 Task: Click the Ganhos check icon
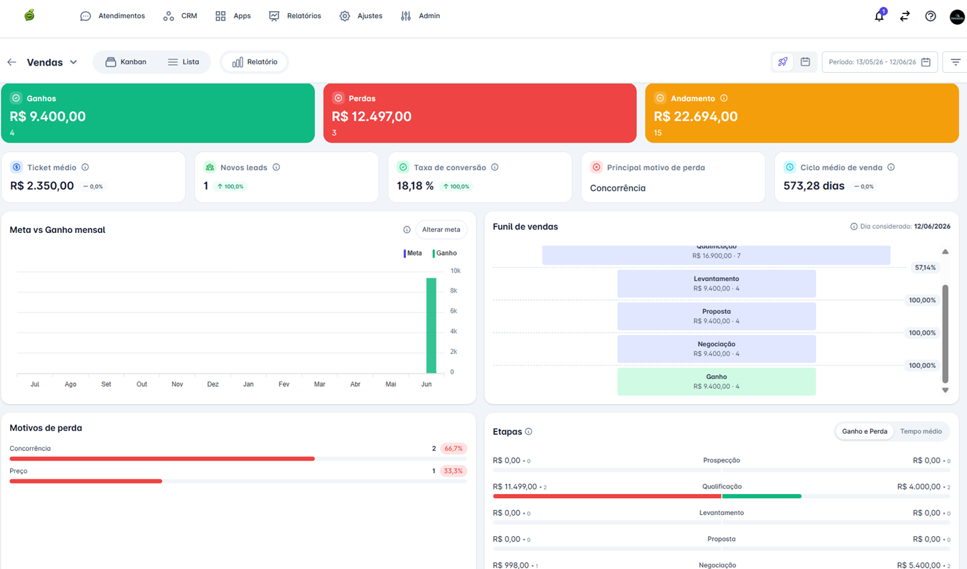point(16,98)
